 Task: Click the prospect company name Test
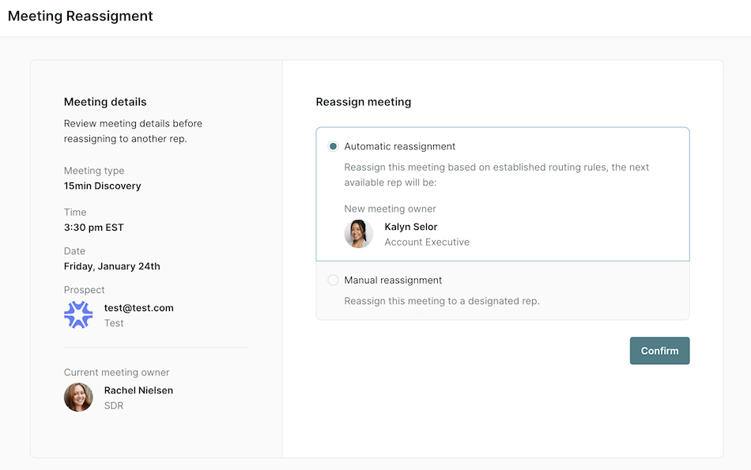tap(114, 323)
